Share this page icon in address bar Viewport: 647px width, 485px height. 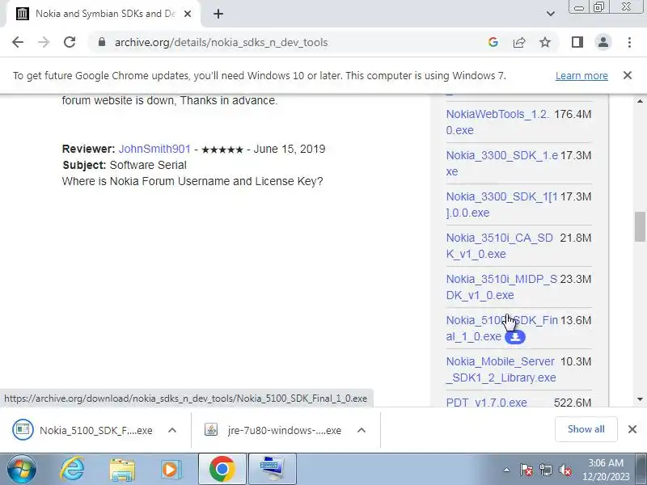click(x=519, y=42)
